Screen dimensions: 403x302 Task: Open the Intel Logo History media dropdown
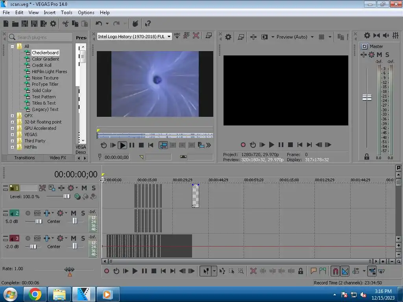click(169, 37)
